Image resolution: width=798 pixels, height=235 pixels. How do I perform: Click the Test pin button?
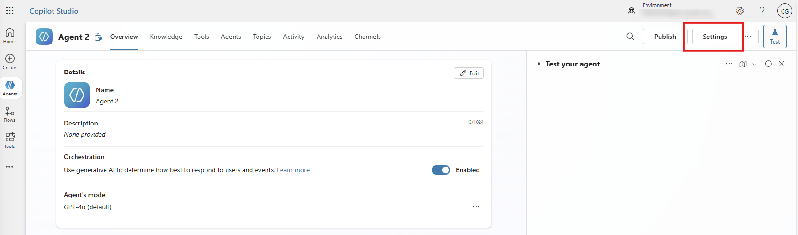click(x=775, y=37)
